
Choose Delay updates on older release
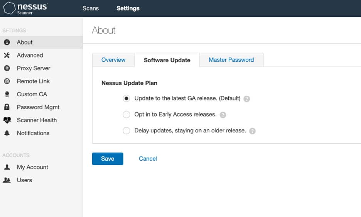(x=126, y=131)
